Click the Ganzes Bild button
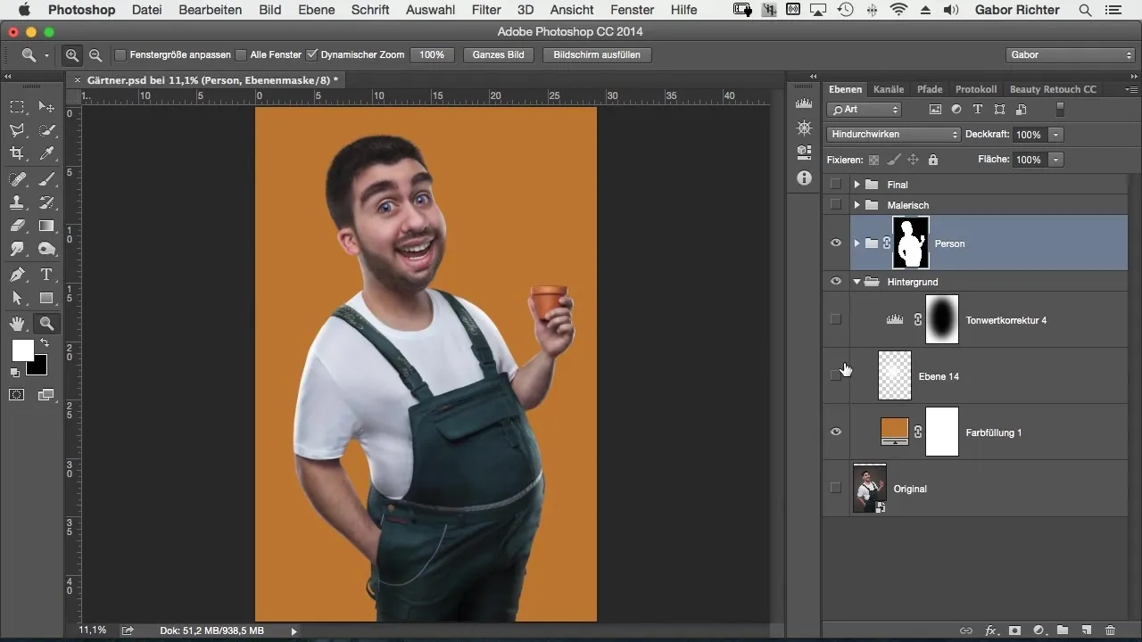1142x642 pixels. pyautogui.click(x=499, y=54)
